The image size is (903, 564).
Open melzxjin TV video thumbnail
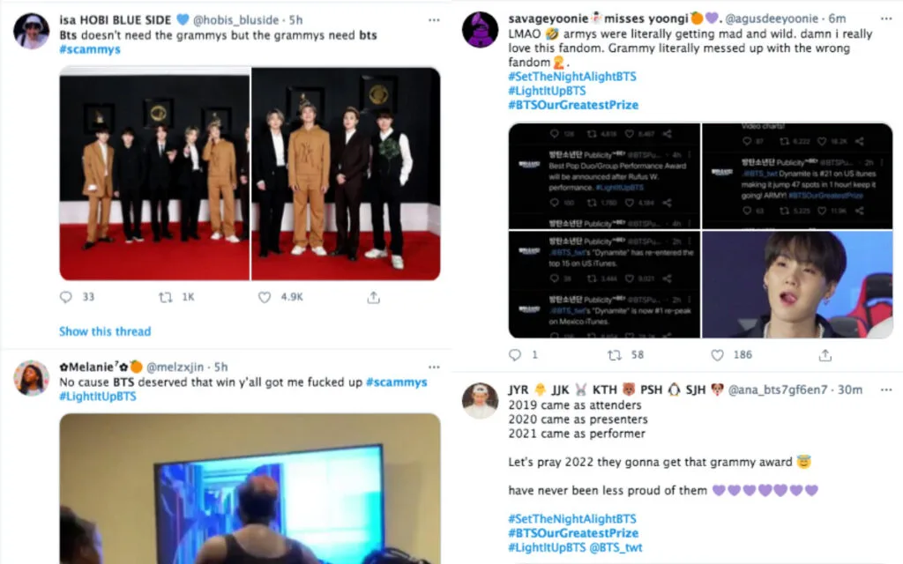(x=250, y=488)
